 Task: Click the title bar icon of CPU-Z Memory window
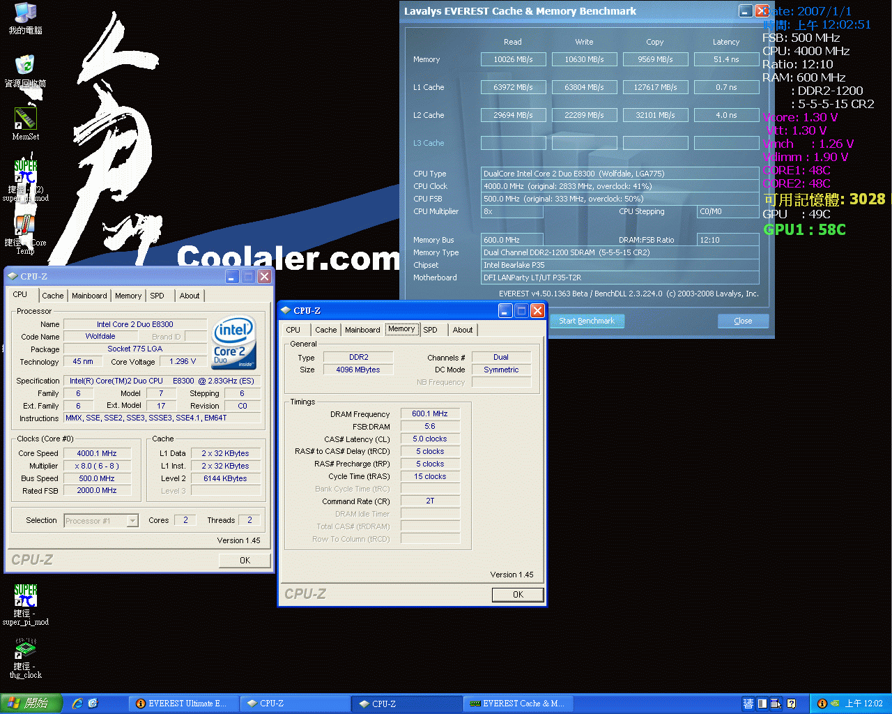pyautogui.click(x=285, y=310)
